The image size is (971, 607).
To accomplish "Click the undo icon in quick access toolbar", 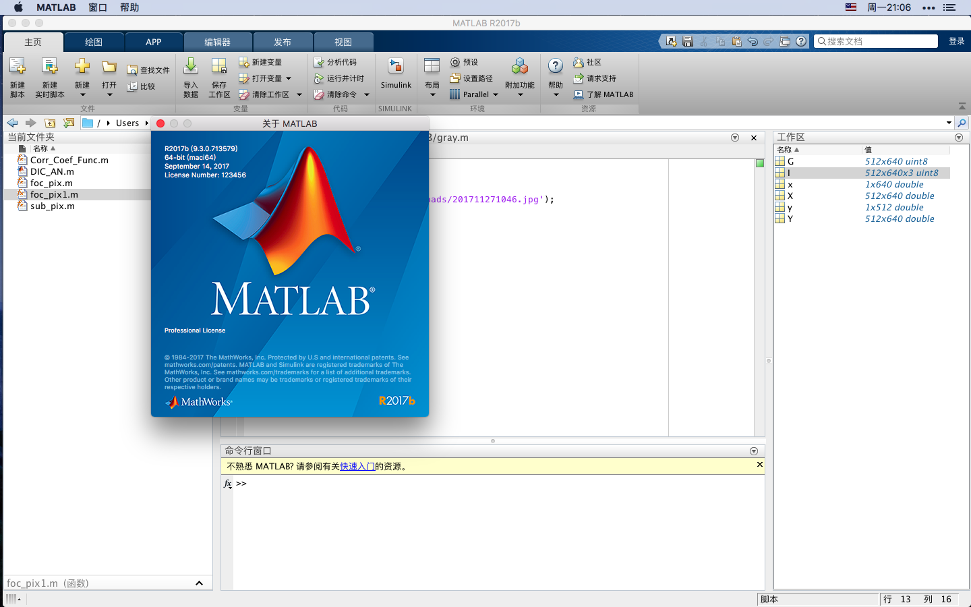I will 753,41.
